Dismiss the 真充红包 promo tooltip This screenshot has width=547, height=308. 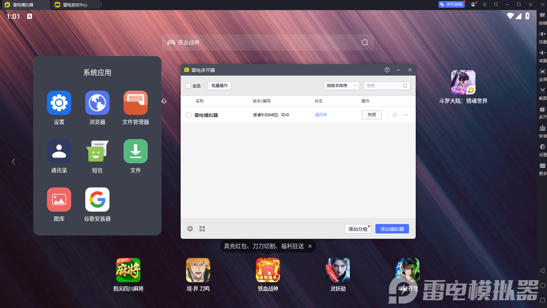[310, 246]
